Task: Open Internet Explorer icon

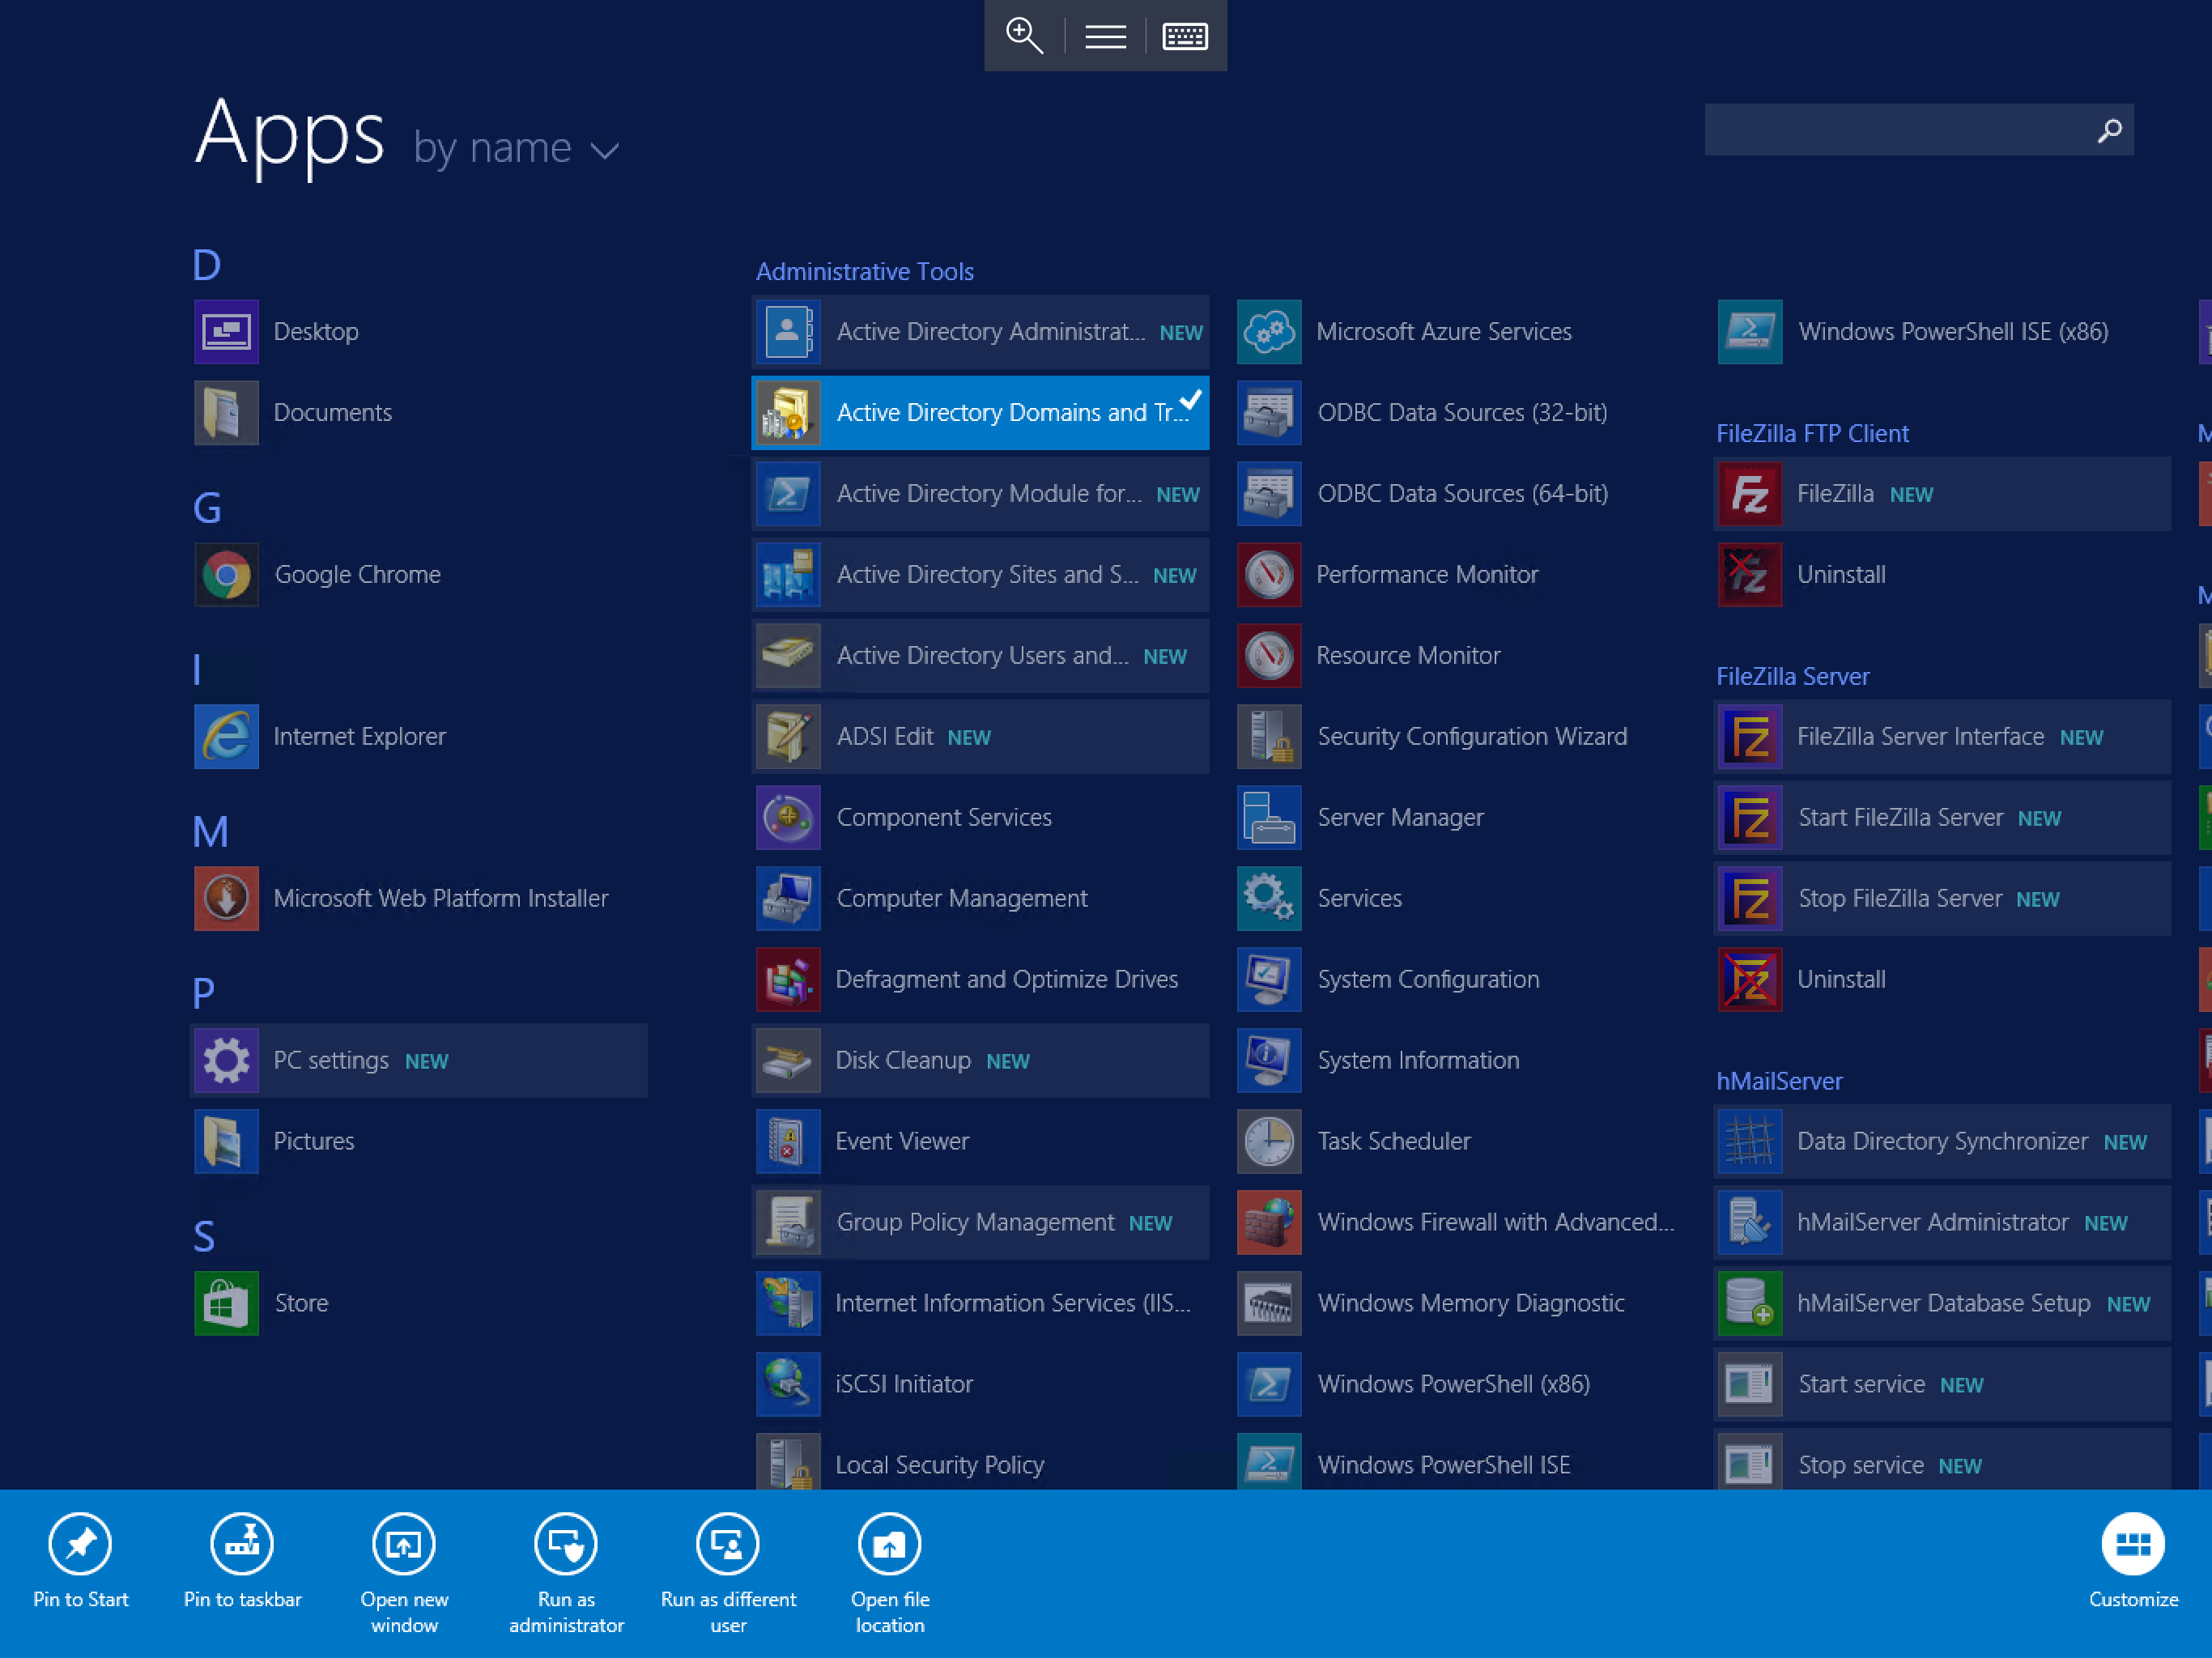Action: pos(226,737)
